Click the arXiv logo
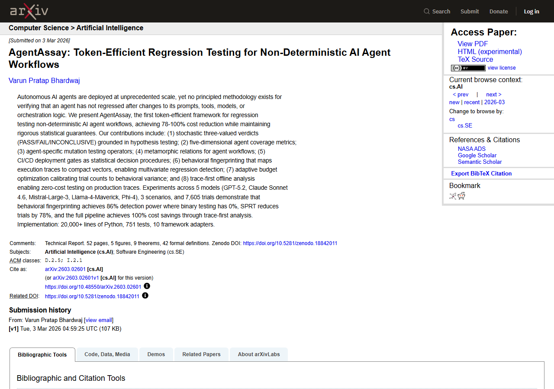Image resolution: width=554 pixels, height=389 pixels. 29,11
